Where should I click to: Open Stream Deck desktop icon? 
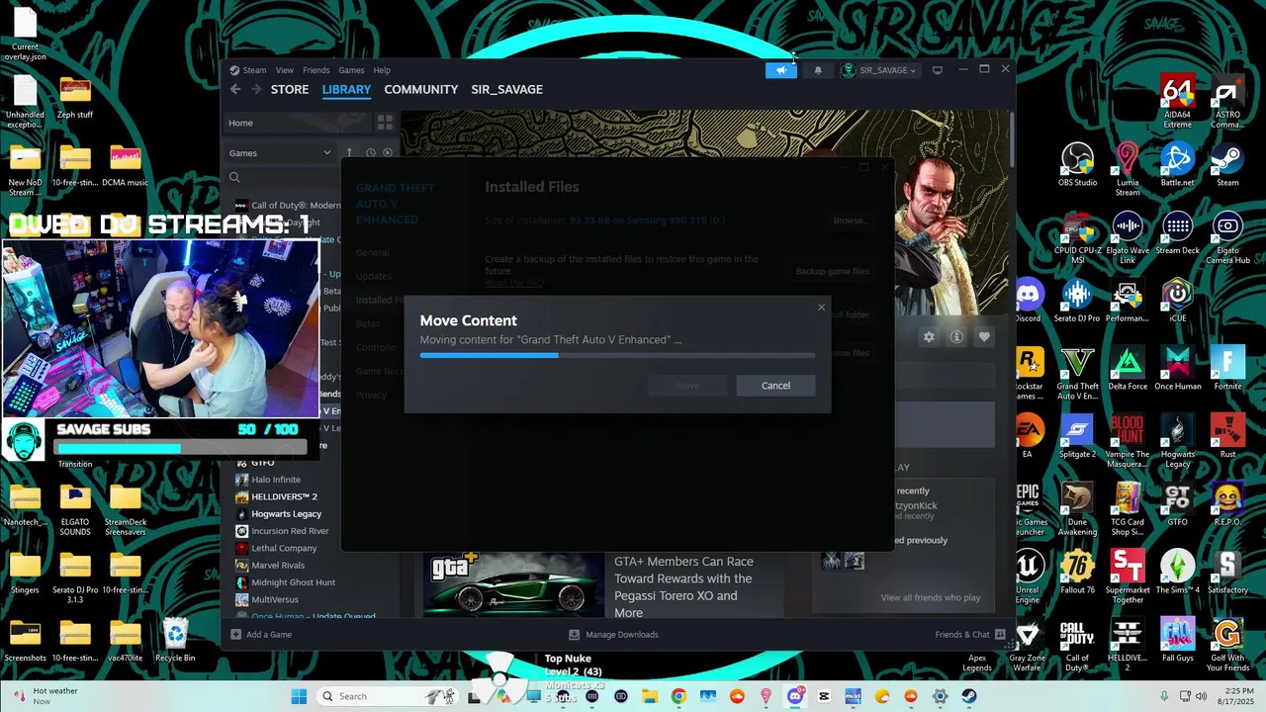[x=1177, y=233]
